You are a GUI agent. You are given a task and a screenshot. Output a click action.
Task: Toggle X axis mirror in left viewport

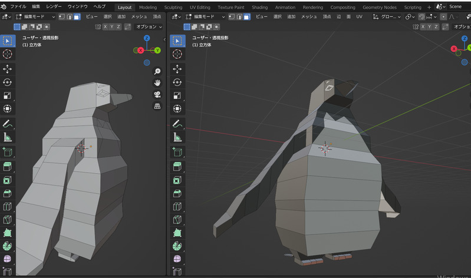click(106, 27)
